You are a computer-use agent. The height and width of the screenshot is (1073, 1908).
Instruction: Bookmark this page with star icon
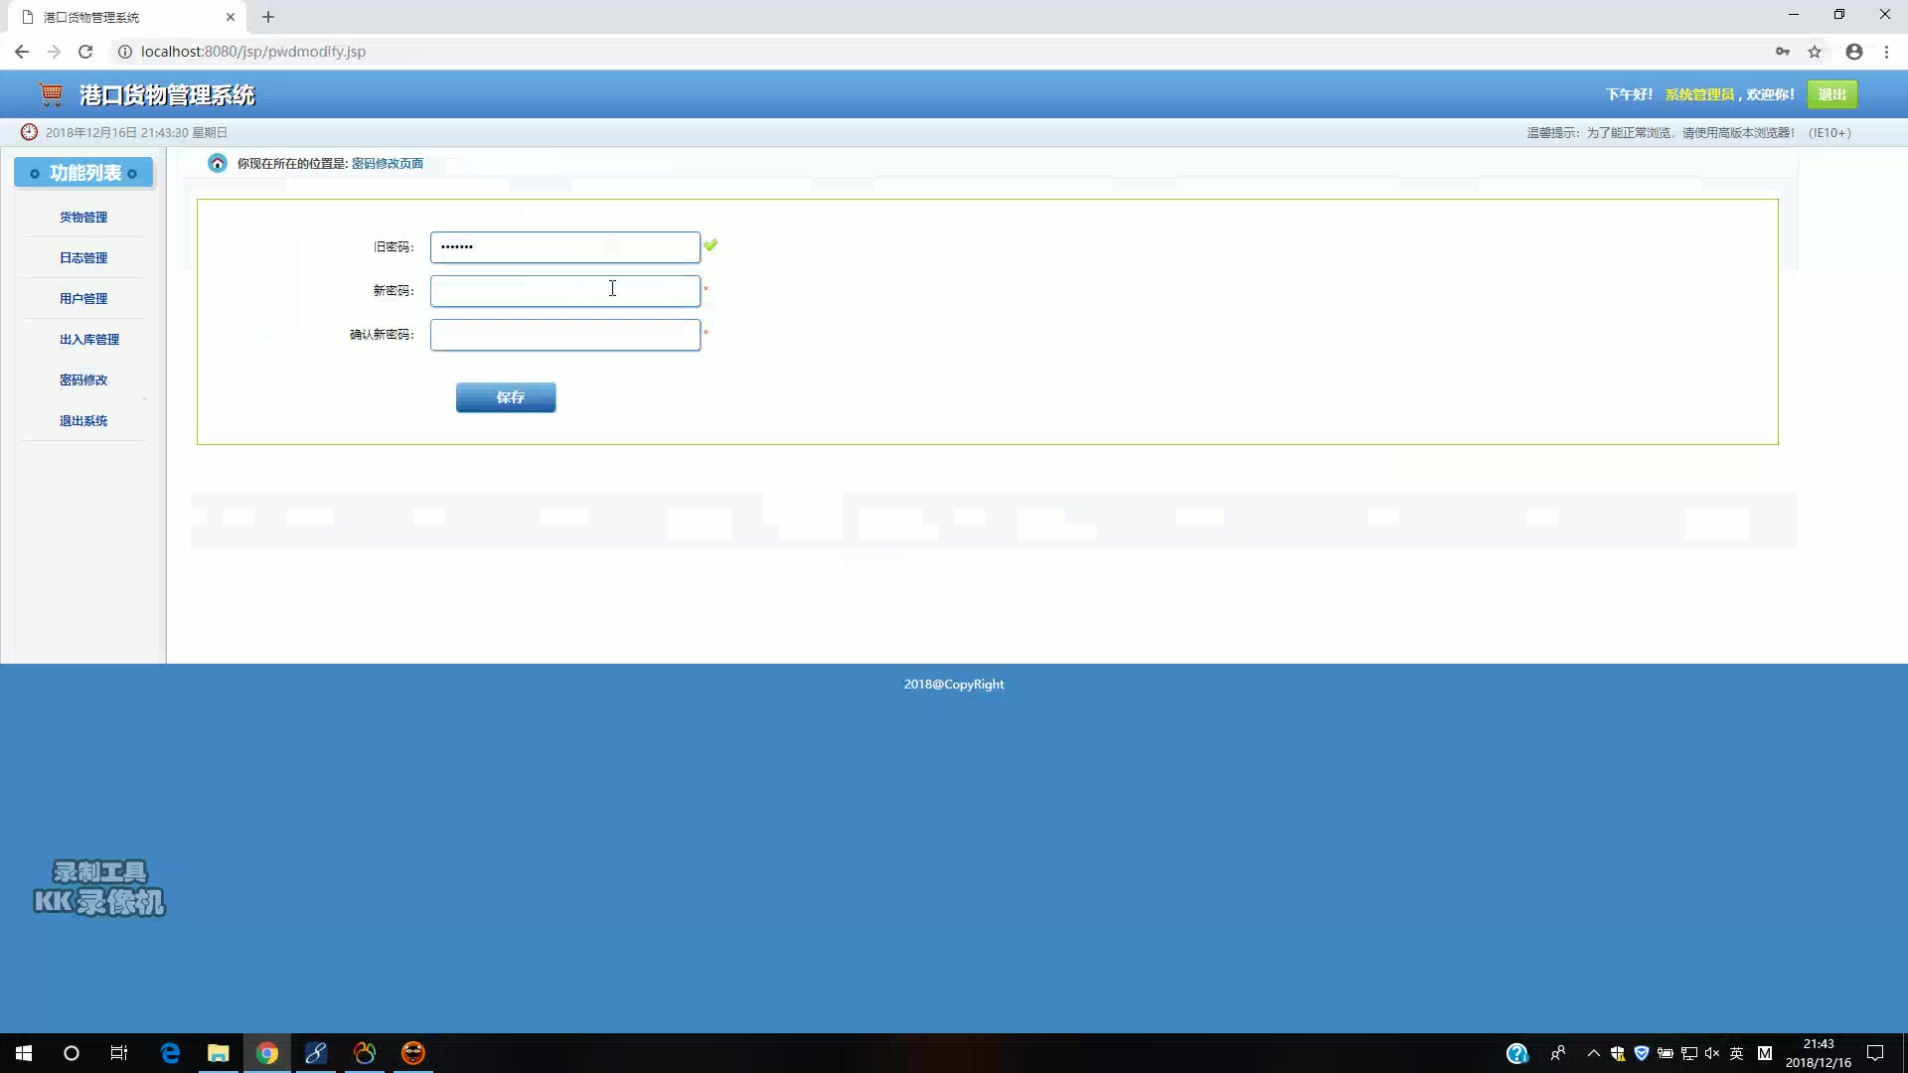pos(1815,52)
